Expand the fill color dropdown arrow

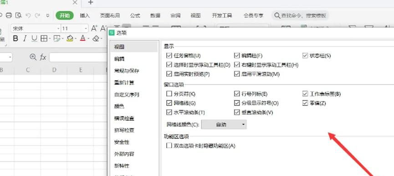(x=75, y=39)
